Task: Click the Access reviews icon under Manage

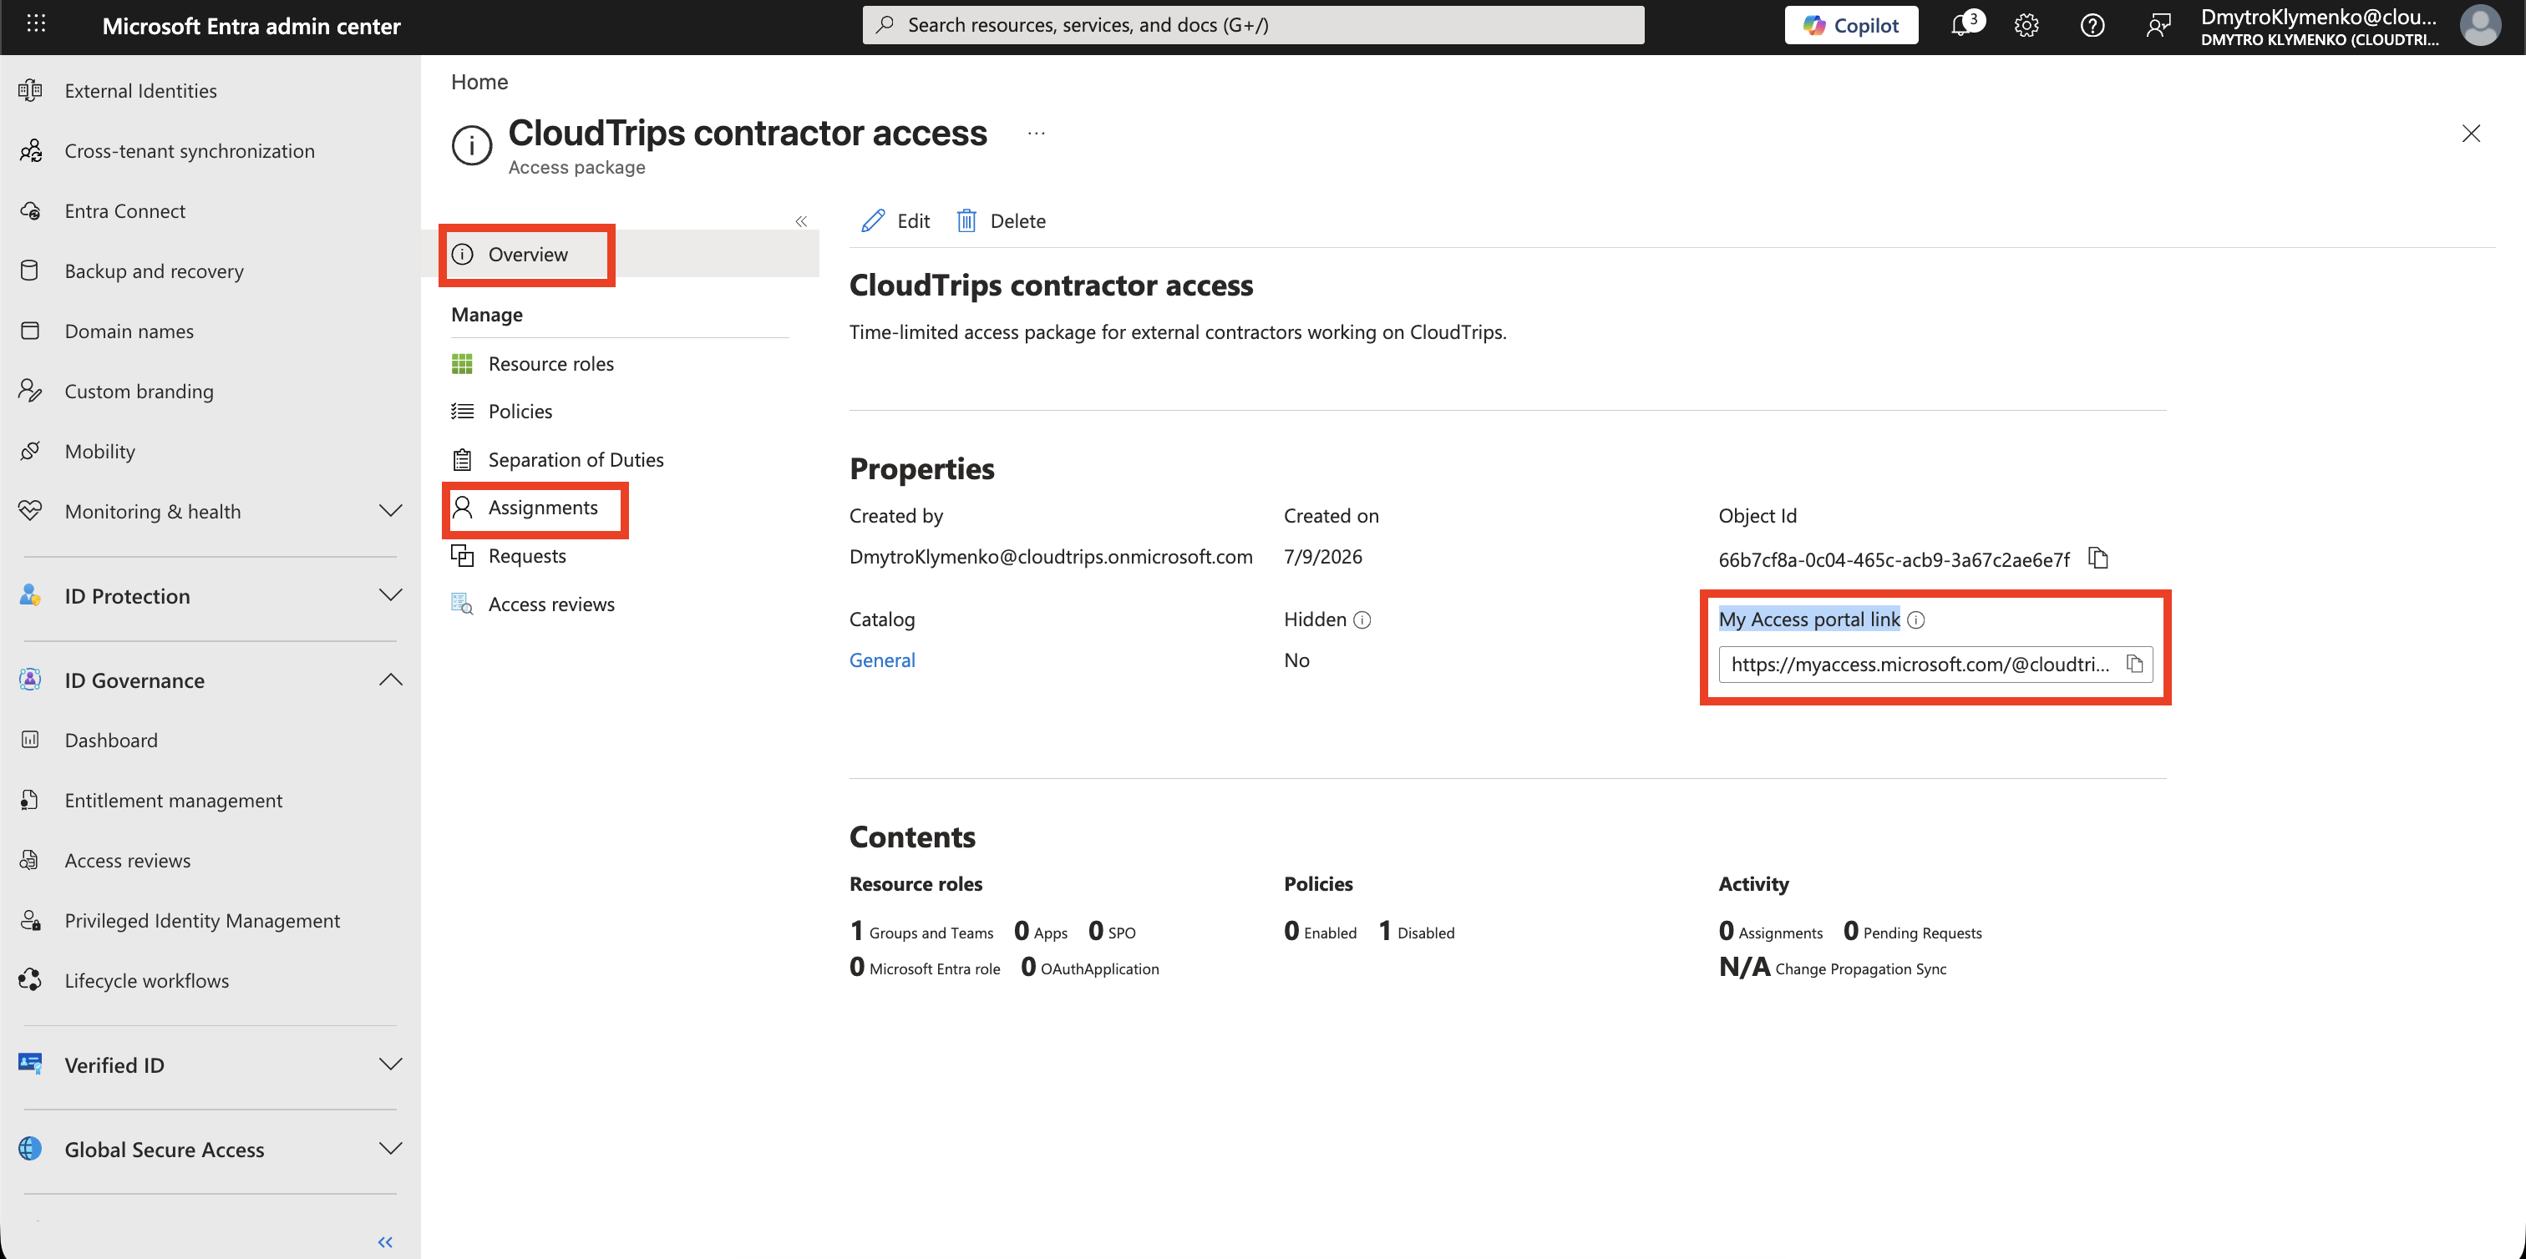Action: pyautogui.click(x=462, y=604)
